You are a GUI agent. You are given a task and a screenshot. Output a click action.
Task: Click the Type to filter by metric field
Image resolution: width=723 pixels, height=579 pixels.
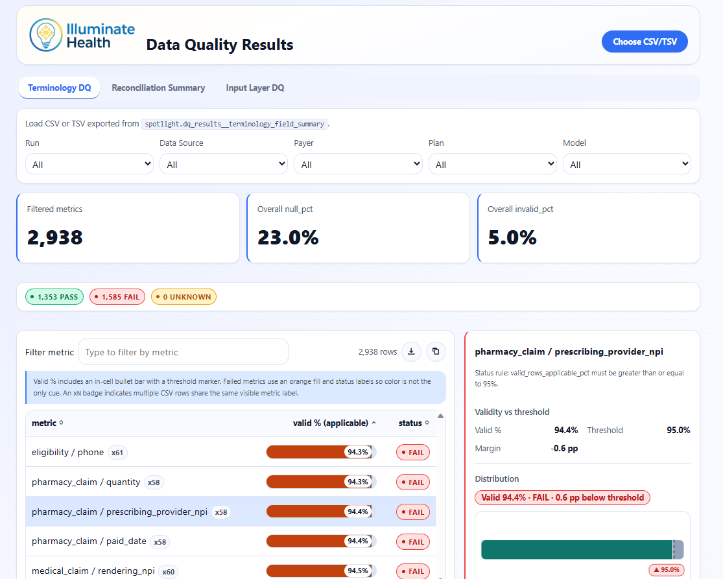[x=184, y=351]
